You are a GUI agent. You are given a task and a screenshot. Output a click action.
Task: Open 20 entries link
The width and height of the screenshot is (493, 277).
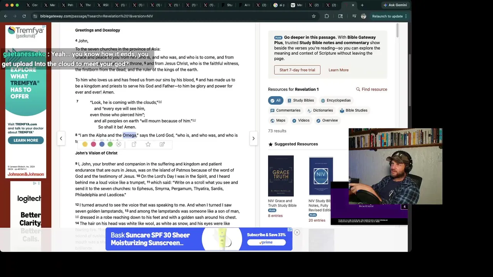click(317, 220)
